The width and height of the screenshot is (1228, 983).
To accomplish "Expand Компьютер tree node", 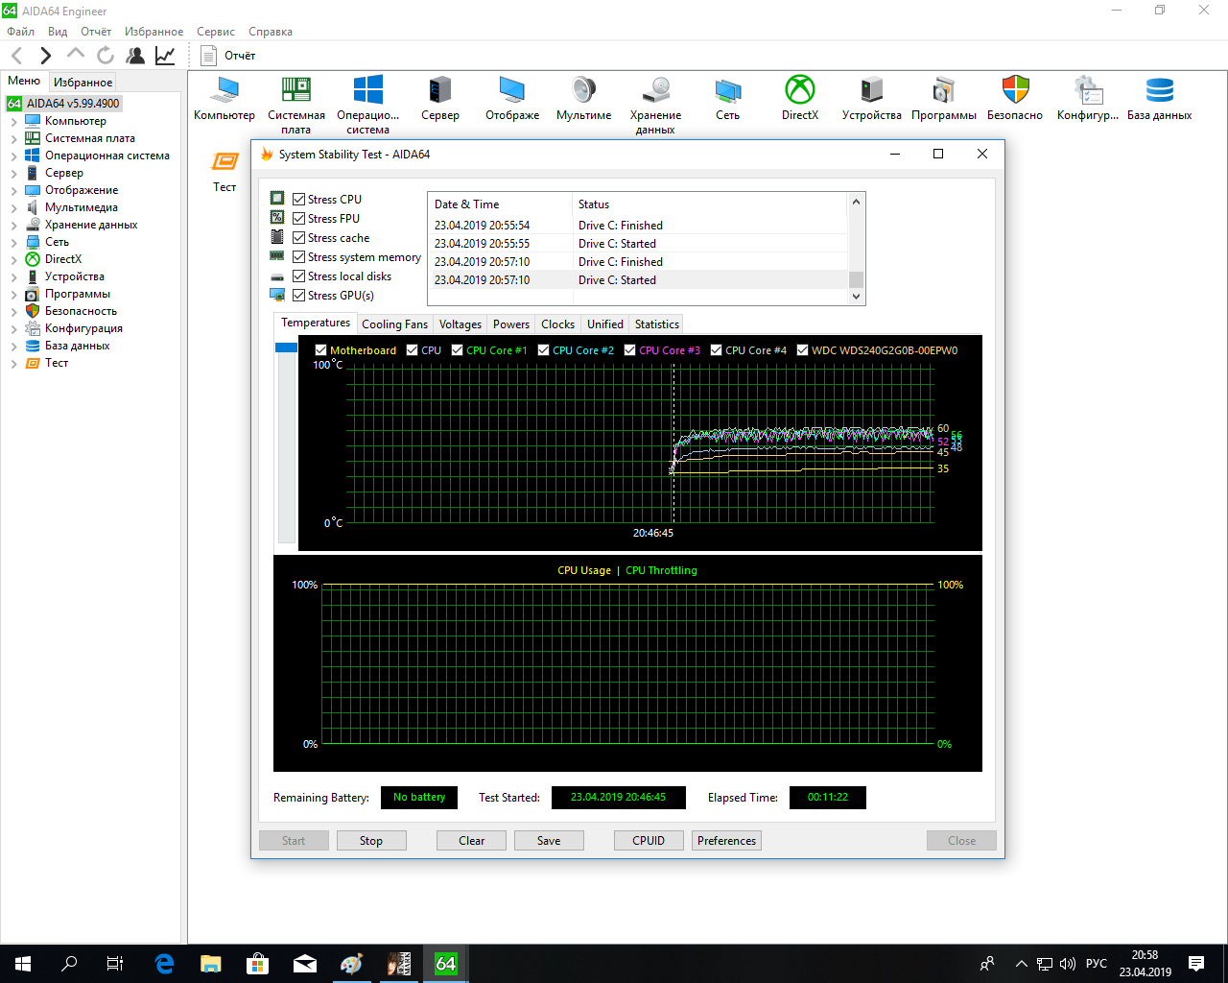I will click(x=13, y=121).
